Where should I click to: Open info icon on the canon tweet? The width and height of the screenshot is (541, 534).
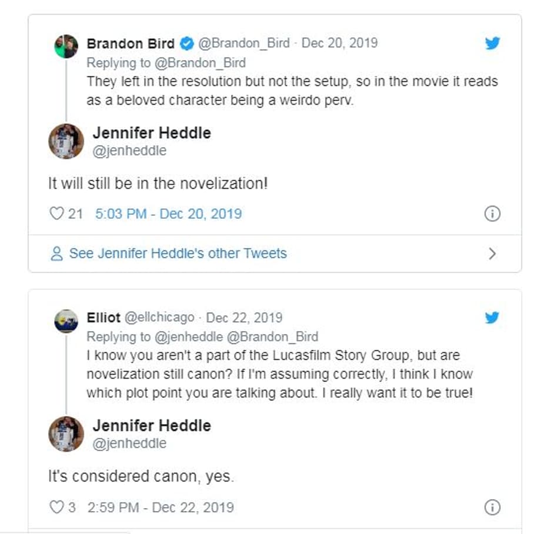coord(492,507)
